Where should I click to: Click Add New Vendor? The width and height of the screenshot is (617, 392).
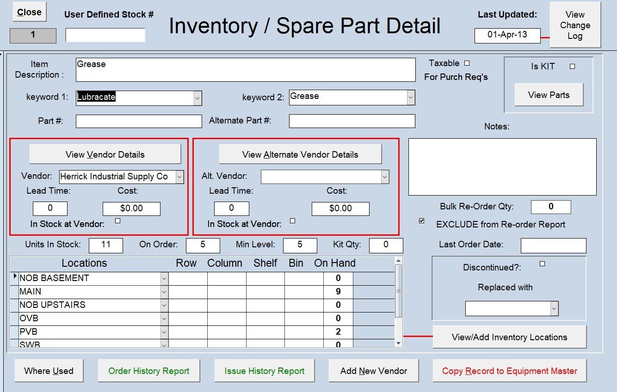coord(374,370)
